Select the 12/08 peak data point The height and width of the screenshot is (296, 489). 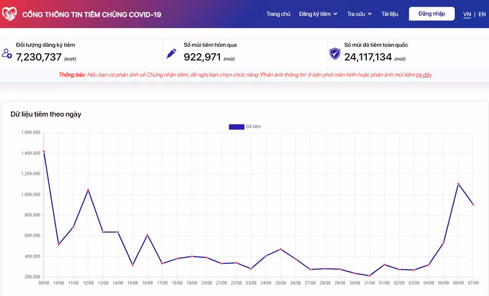click(88, 190)
